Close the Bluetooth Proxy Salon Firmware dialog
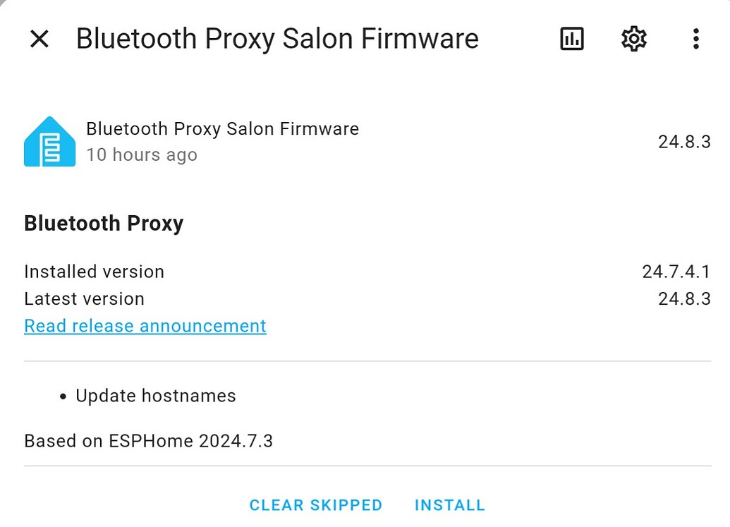 (x=39, y=39)
